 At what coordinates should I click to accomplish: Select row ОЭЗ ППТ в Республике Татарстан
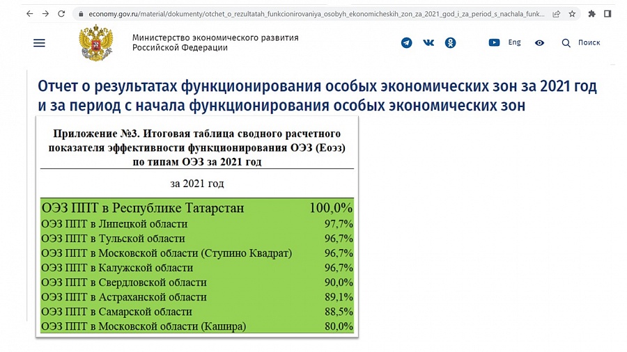[196, 208]
